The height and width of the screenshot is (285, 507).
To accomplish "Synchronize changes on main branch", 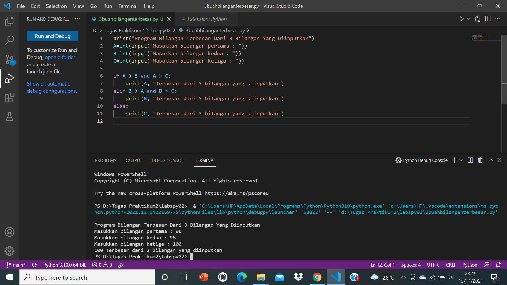I will coord(34,265).
